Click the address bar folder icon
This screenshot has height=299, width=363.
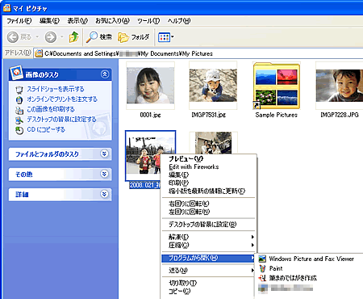(39, 53)
